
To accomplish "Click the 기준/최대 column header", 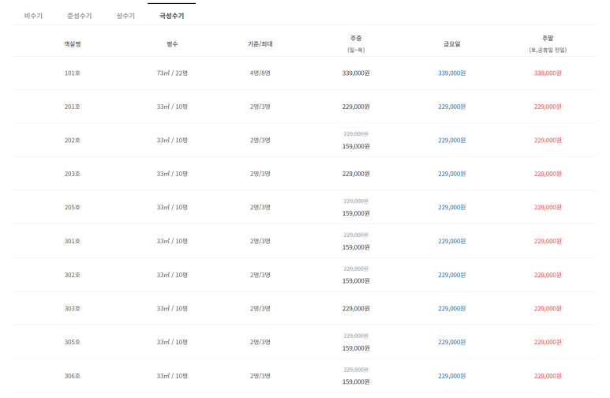I will coord(260,44).
